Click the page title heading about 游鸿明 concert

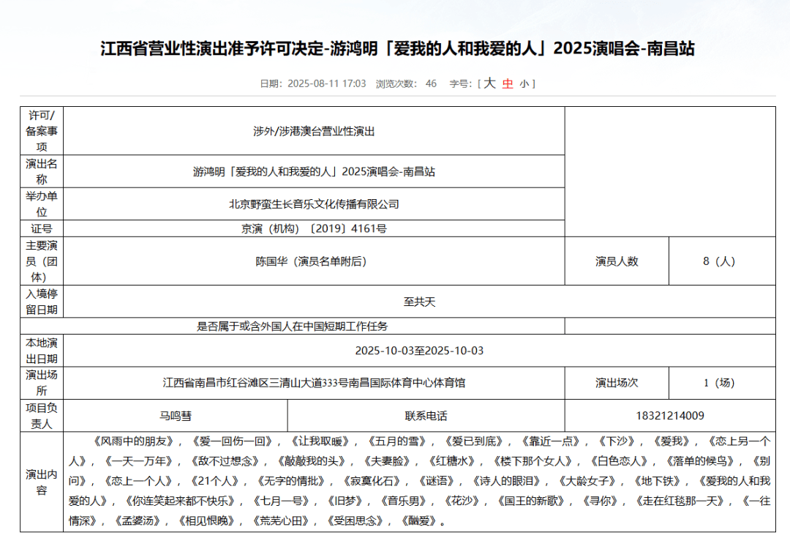click(397, 48)
